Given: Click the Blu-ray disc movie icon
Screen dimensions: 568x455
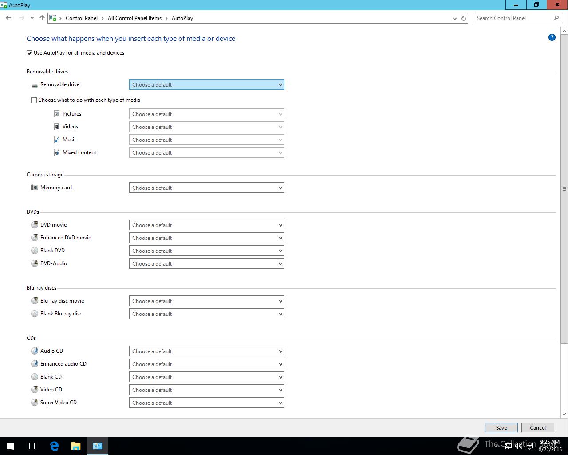Looking at the screenshot, I should pyautogui.click(x=35, y=301).
